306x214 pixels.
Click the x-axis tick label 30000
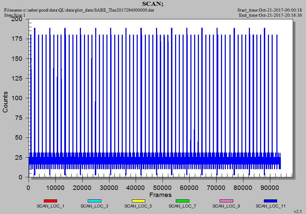pyautogui.click(x=109, y=188)
